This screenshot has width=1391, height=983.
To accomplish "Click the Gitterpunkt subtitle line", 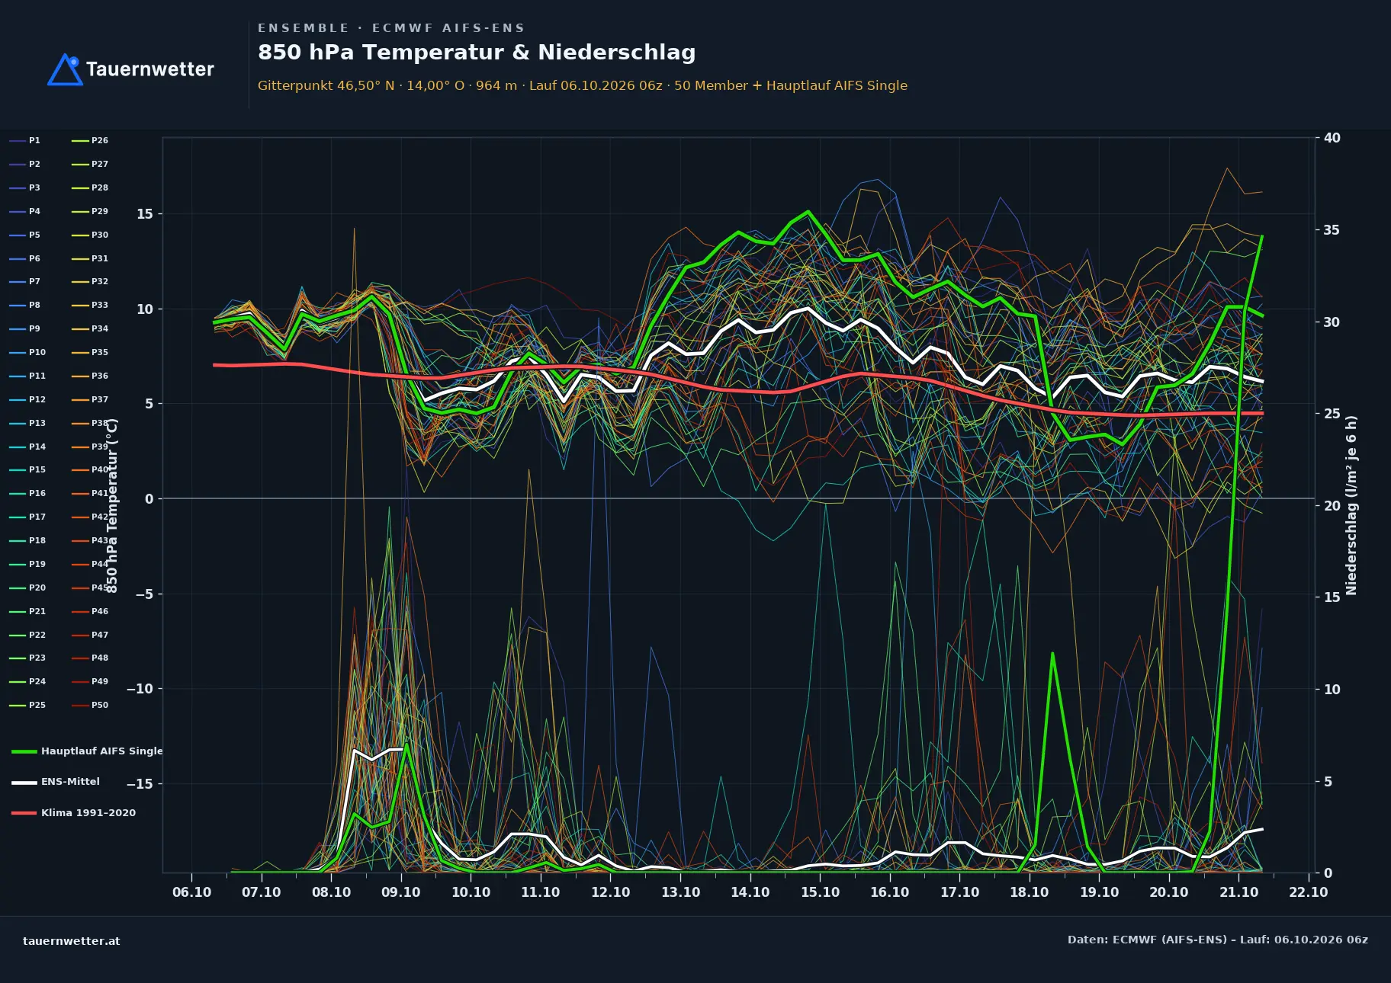I will pos(583,85).
